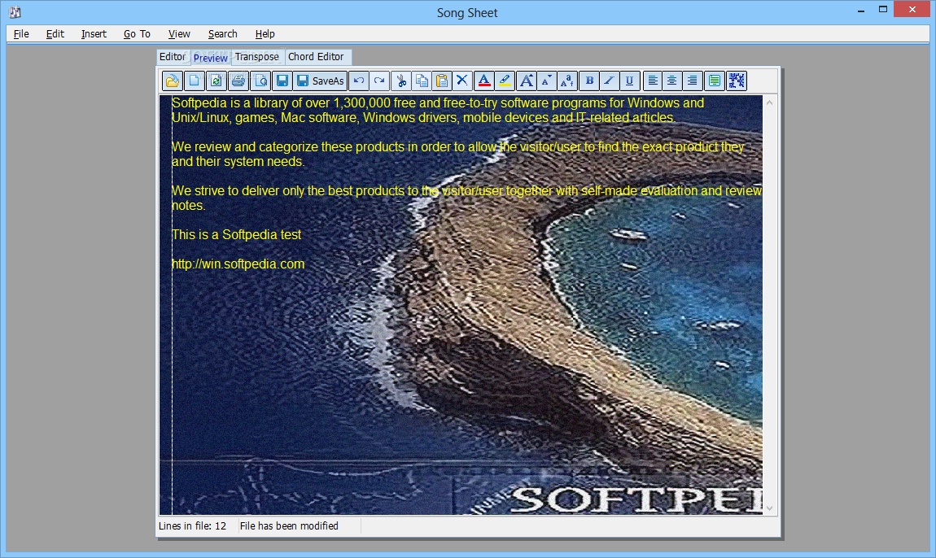Print the song sheet
936x558 pixels.
click(x=238, y=81)
